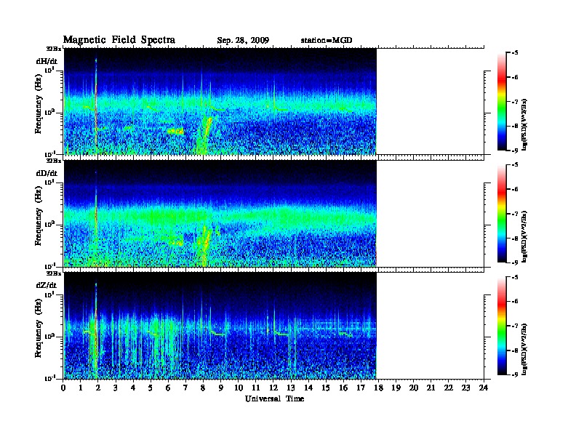
Task: Select the date "Sep. 28, 2009"
Action: pos(243,41)
